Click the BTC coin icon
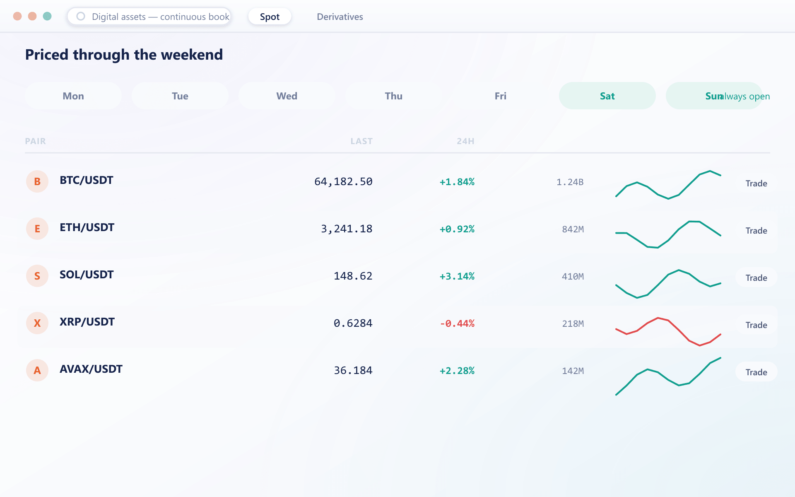This screenshot has width=795, height=497. (x=37, y=181)
